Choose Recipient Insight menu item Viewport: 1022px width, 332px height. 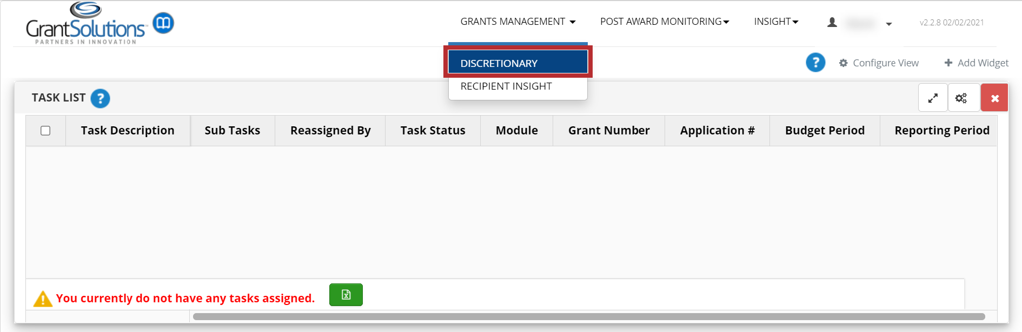(x=506, y=86)
